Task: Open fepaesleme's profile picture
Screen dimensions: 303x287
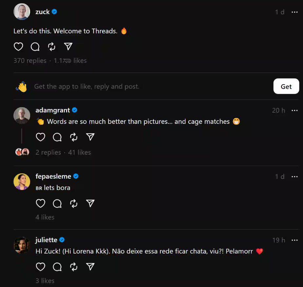Action: tap(22, 182)
